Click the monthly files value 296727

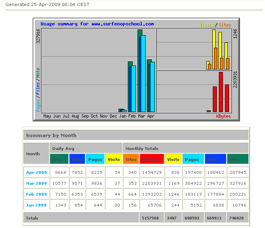(216, 183)
